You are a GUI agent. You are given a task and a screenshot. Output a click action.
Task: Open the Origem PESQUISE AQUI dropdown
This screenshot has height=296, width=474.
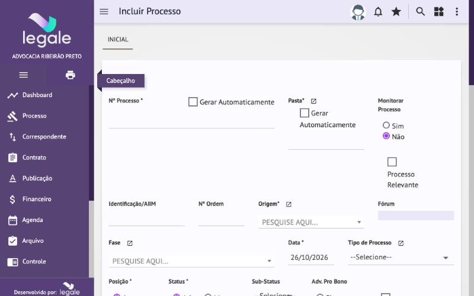[310, 223]
